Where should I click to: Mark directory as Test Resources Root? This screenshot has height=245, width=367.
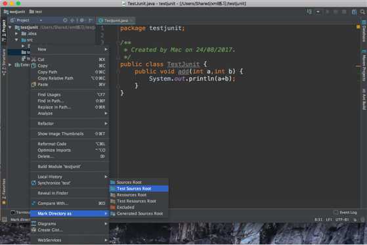139,201
